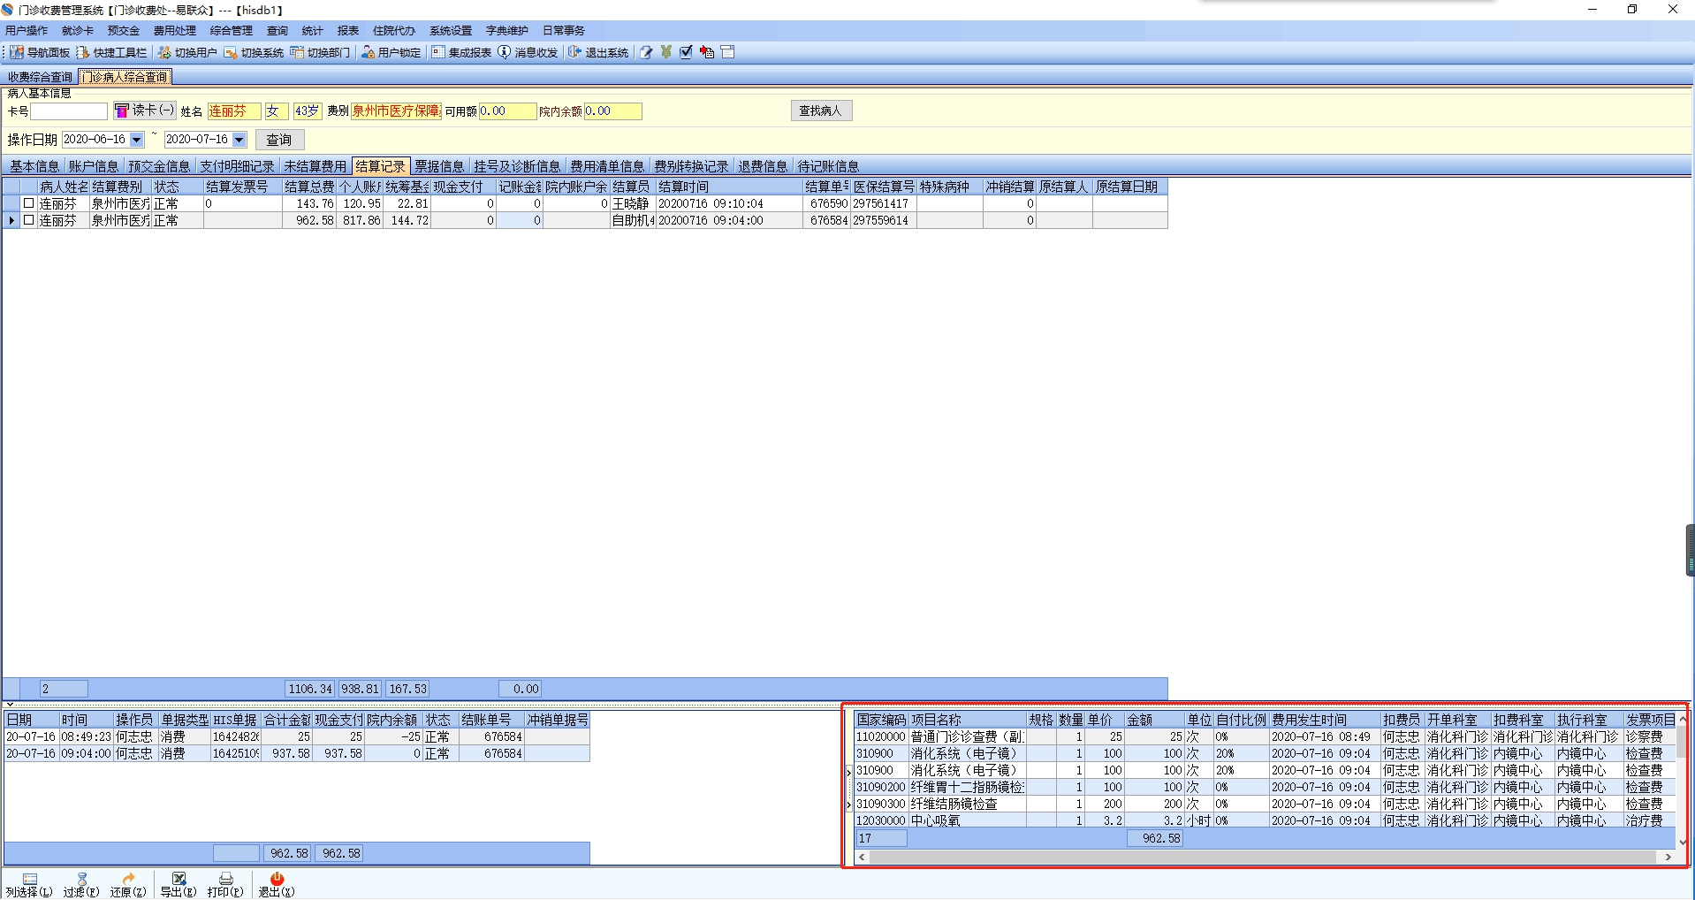
Task: Switch to the 预交金信息 tab
Action: (159, 166)
